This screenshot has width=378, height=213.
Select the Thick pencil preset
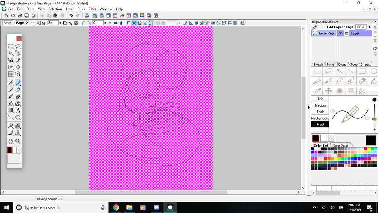[x=320, y=112]
